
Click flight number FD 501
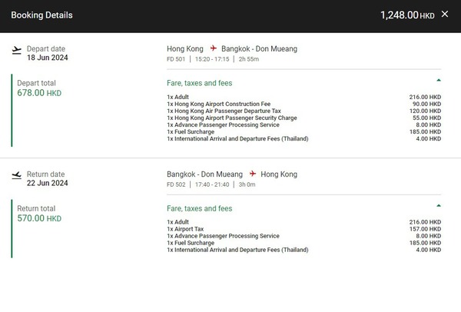(176, 59)
